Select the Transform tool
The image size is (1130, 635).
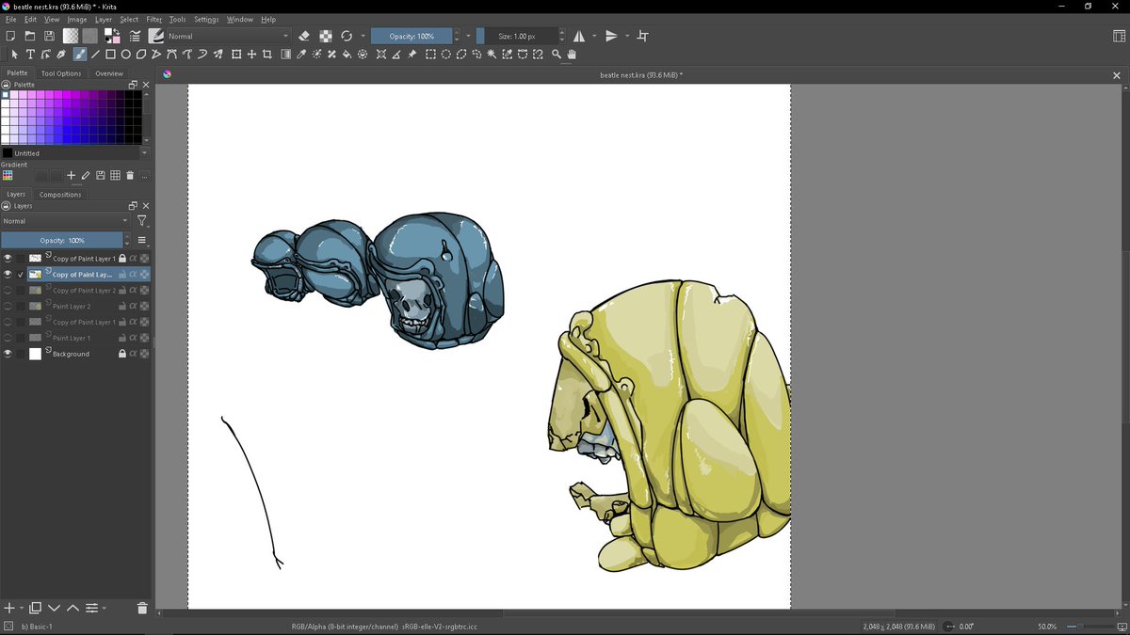coord(236,55)
